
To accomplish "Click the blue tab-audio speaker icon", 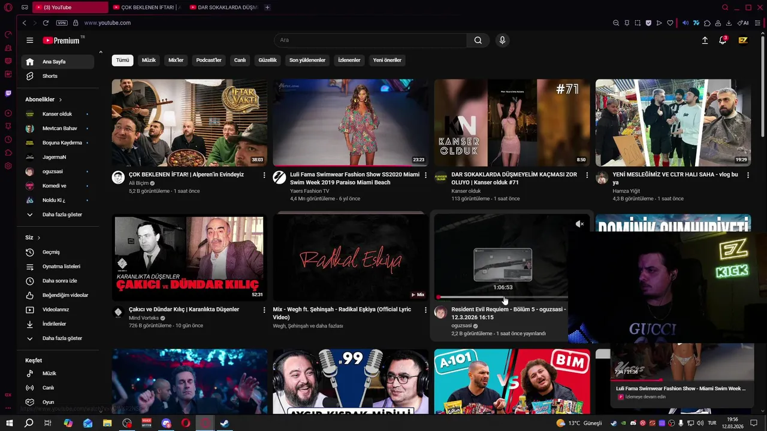I will click(x=686, y=23).
